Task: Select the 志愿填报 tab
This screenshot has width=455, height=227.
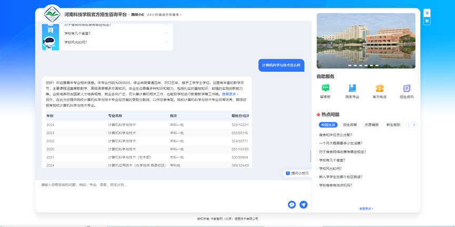Action: click(x=372, y=125)
